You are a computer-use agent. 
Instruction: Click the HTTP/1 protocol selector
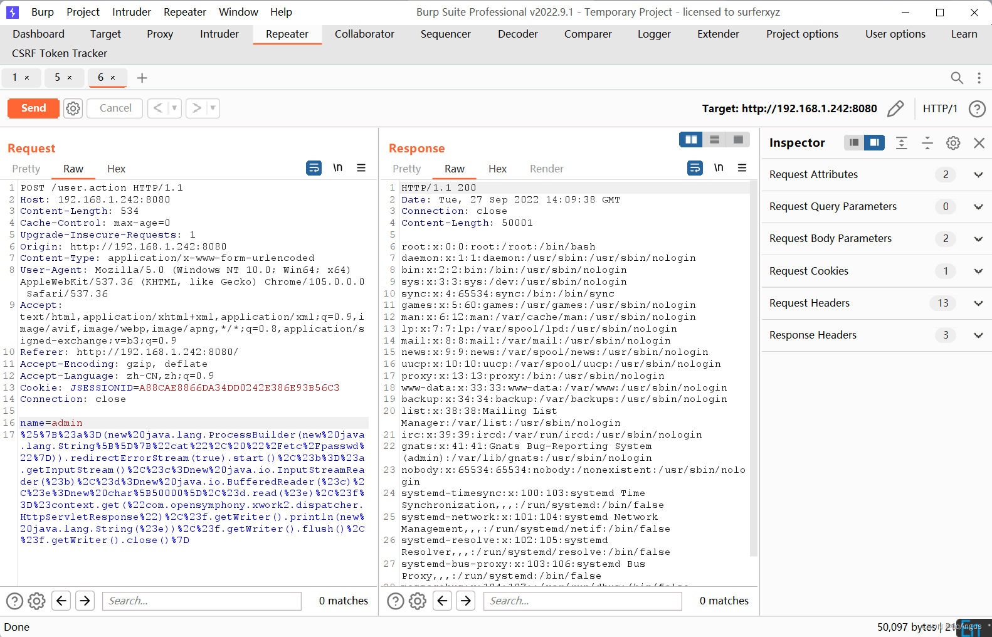coord(940,108)
